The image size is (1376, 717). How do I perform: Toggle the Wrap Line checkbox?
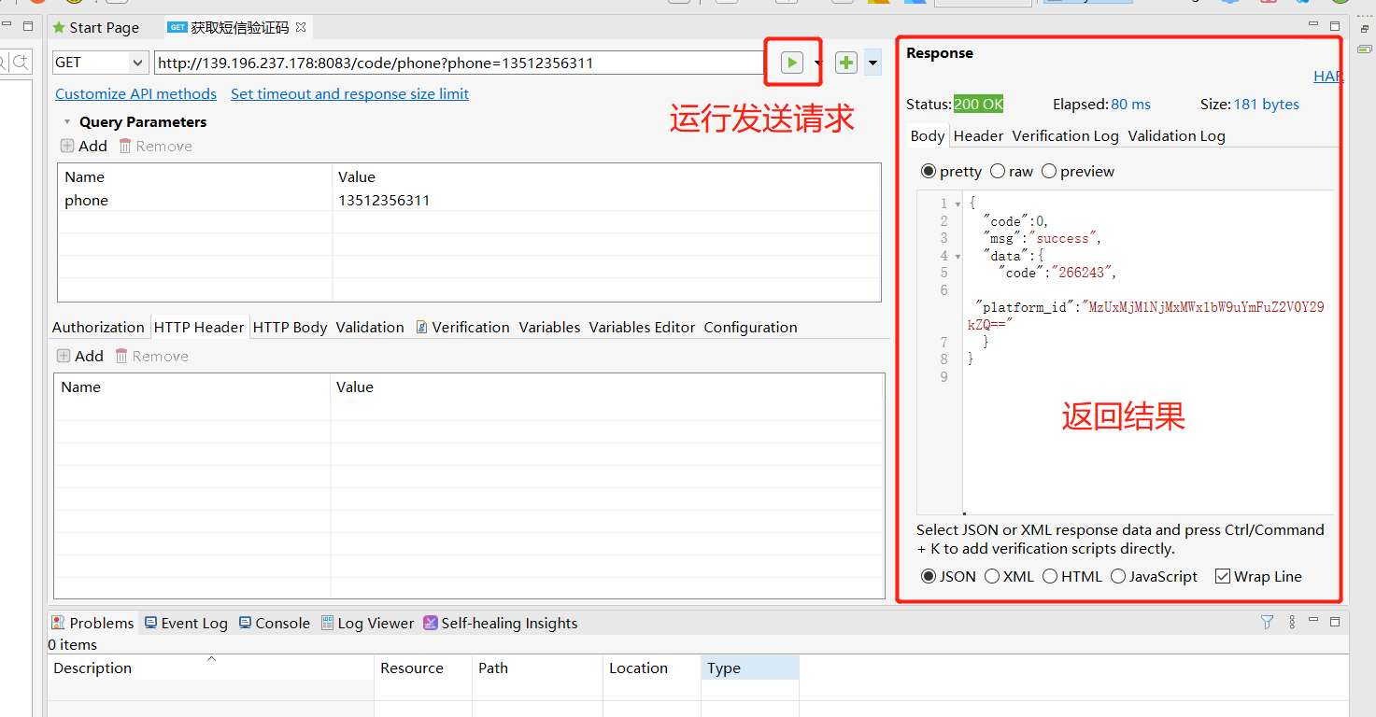[x=1223, y=576]
